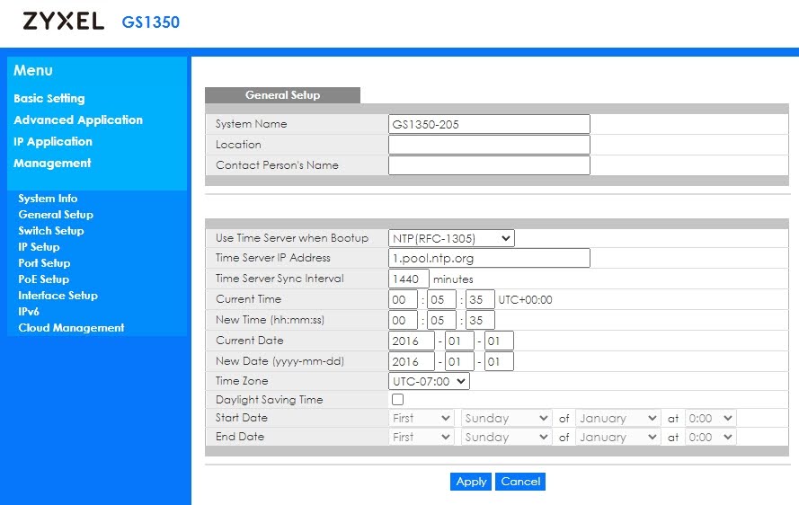Enable Daylight Saving Time checkbox
Viewport: 799px width, 505px height.
coord(398,400)
